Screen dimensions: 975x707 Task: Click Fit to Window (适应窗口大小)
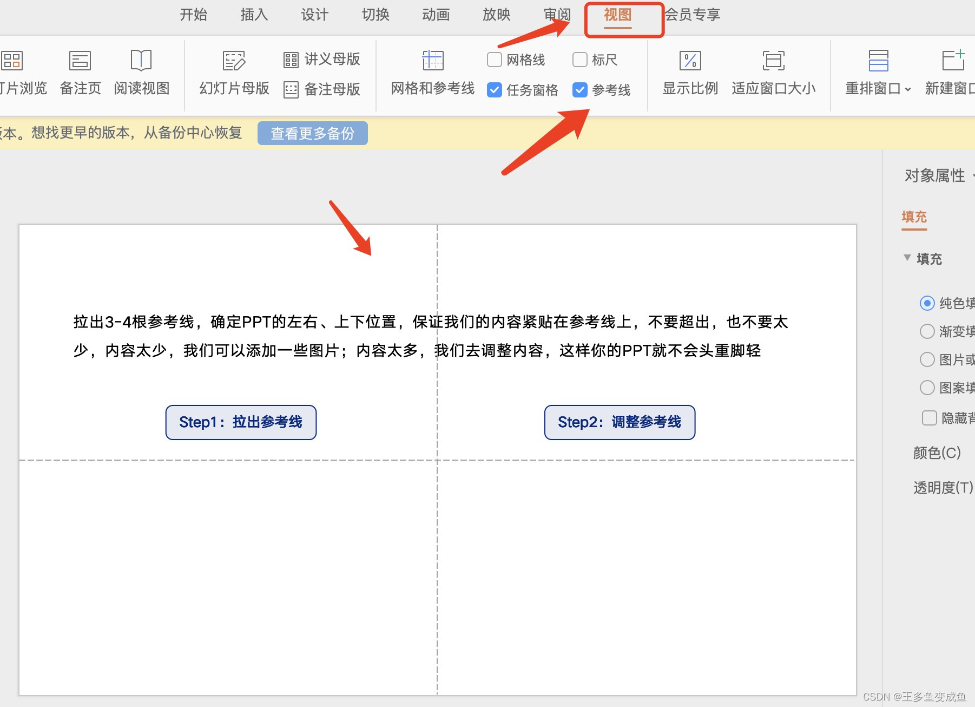coord(774,74)
